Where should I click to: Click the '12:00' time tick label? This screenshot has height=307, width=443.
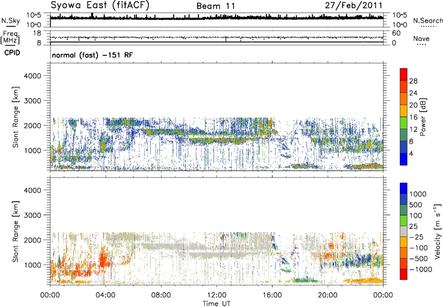coord(217,295)
